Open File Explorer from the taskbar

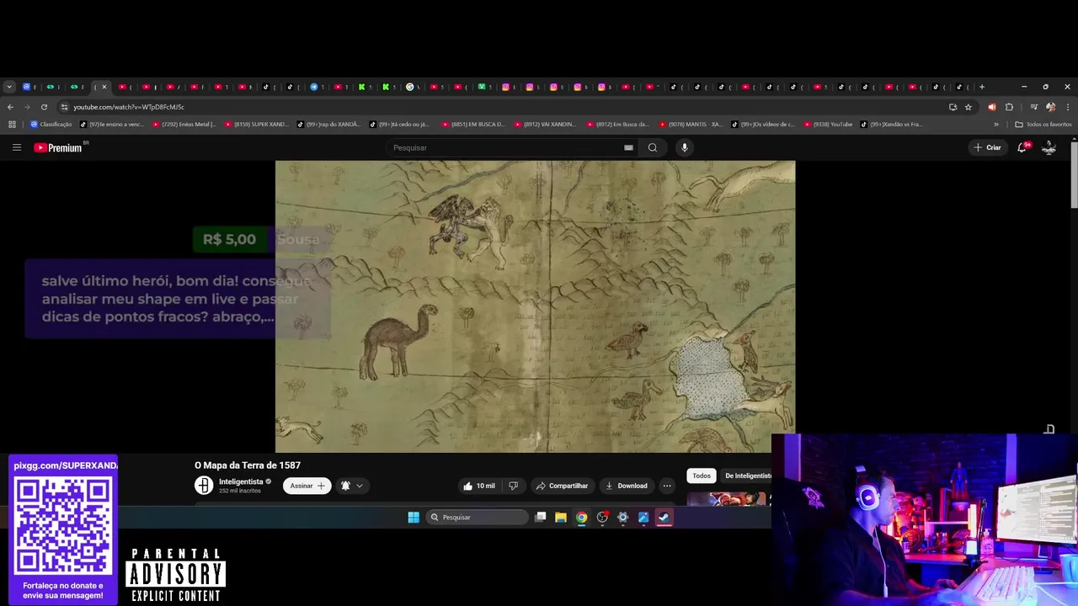tap(561, 518)
